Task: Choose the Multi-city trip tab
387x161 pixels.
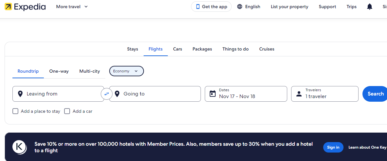Action: pyautogui.click(x=90, y=71)
